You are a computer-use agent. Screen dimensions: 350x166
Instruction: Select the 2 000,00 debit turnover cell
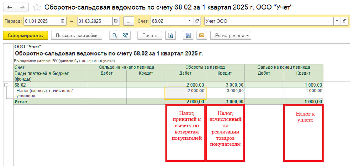point(185,93)
